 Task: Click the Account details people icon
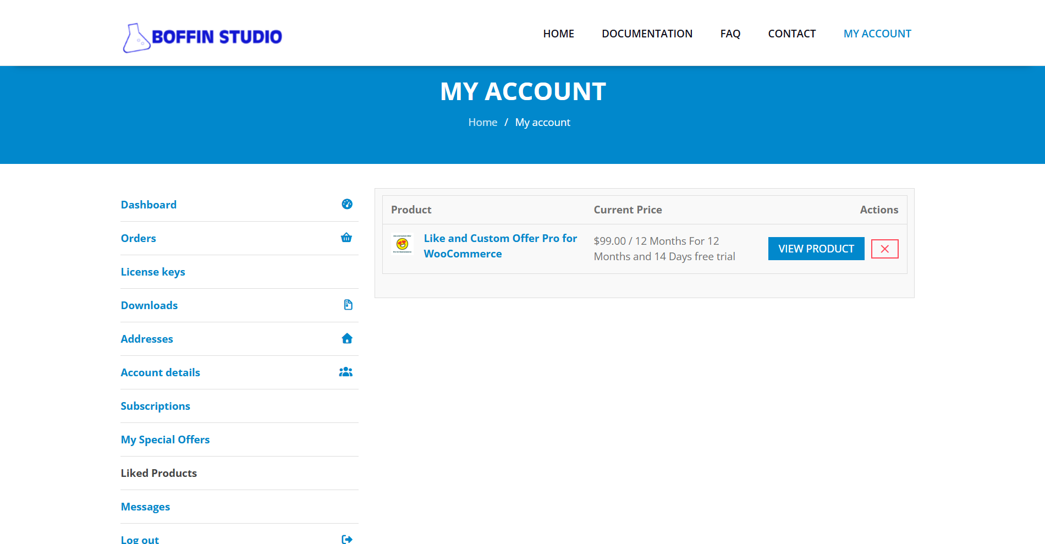pos(346,372)
